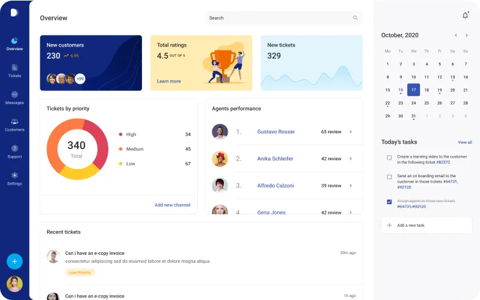The height and width of the screenshot is (300, 480).
Task: Check the learning video task checkbox
Action: pyautogui.click(x=389, y=158)
